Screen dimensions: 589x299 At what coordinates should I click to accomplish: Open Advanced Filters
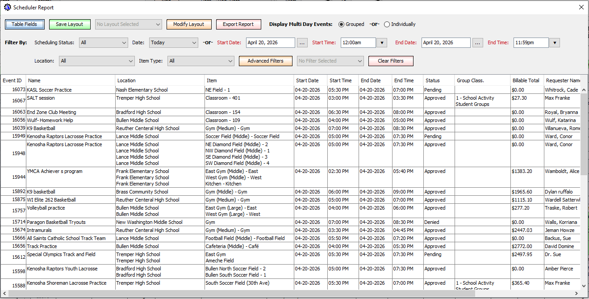pos(265,61)
